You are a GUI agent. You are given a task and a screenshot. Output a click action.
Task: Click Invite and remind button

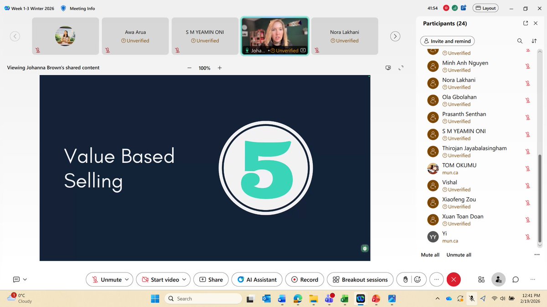447,41
